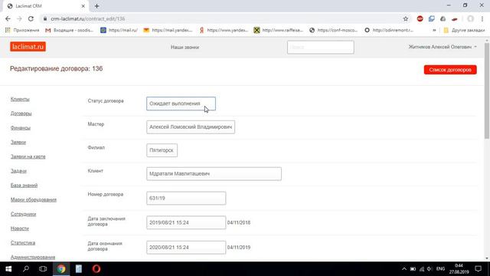Click the Клиент input field

pos(214,174)
